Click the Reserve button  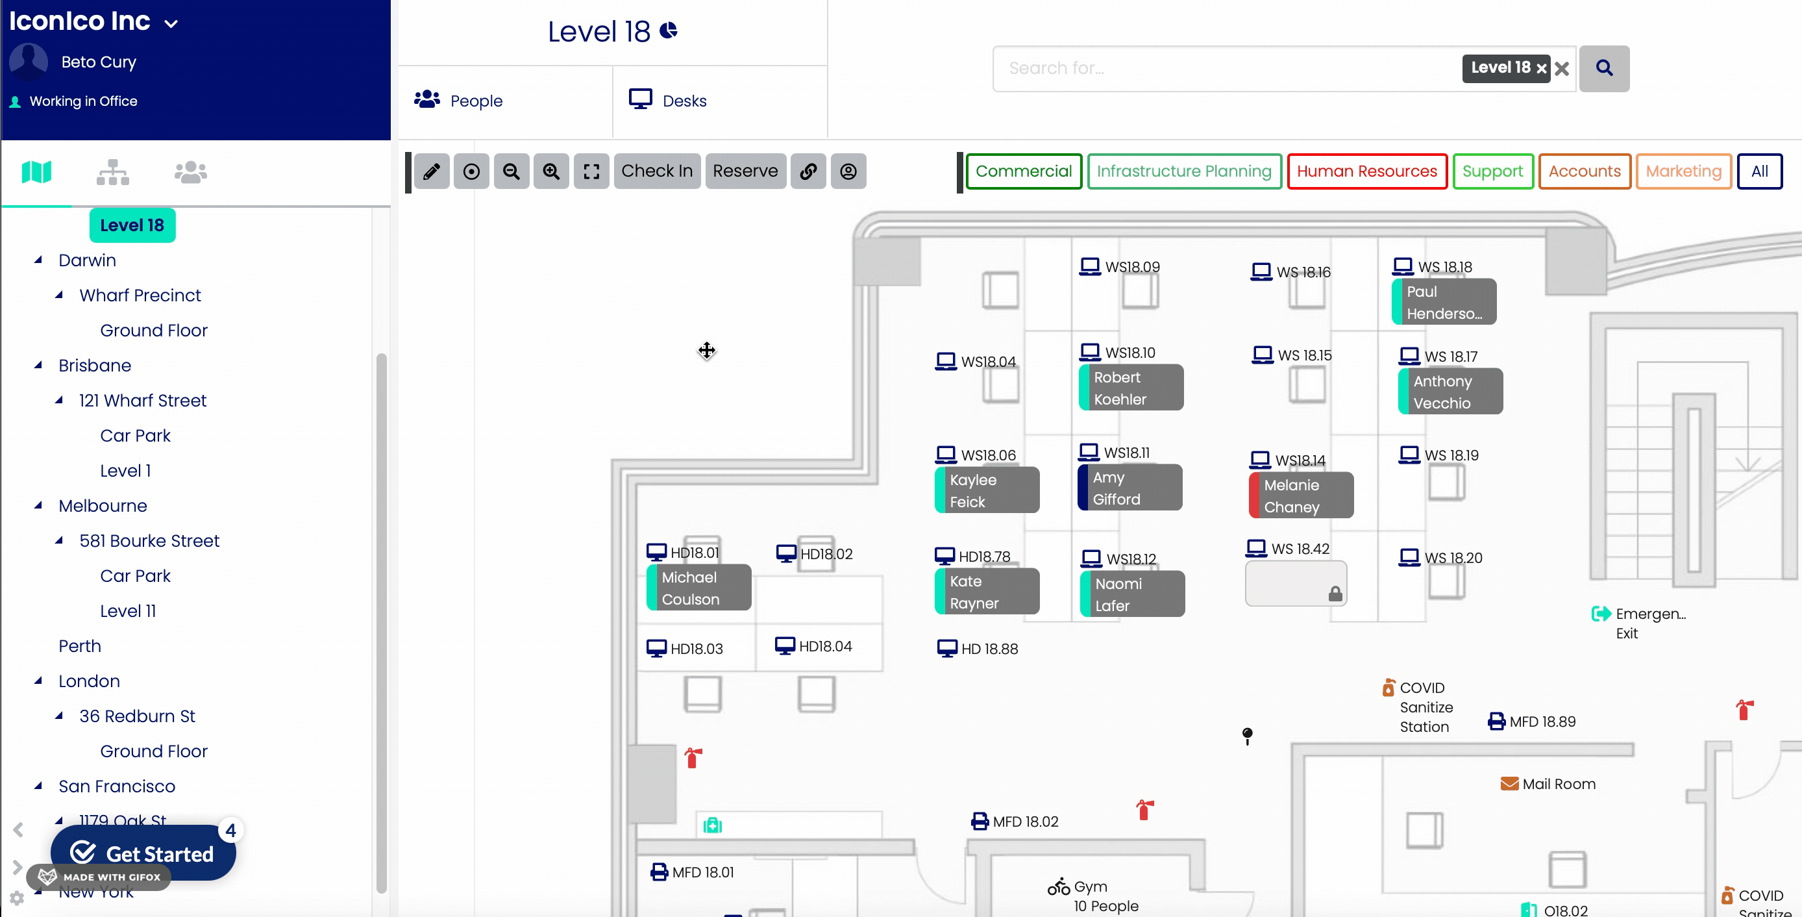pyautogui.click(x=745, y=171)
